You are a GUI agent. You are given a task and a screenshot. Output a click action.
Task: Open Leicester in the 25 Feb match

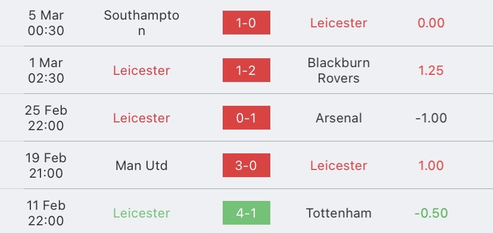coord(142,118)
